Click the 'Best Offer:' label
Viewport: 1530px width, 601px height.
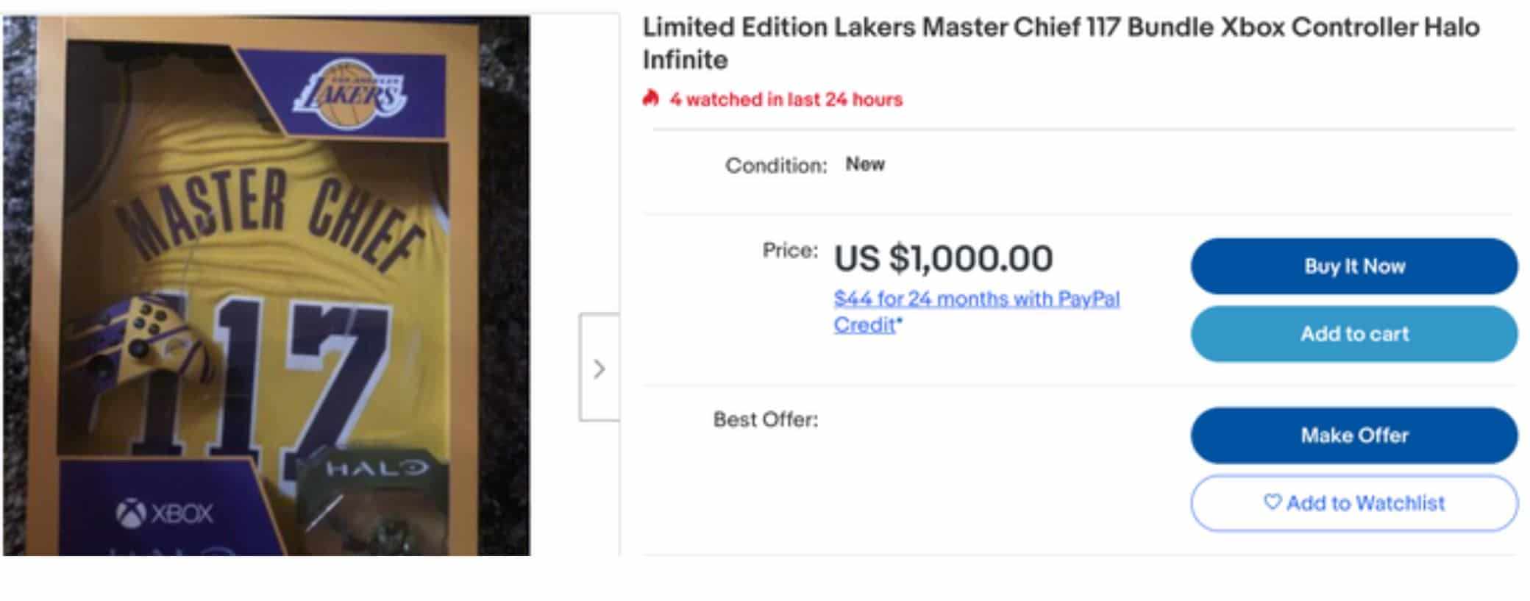765,419
